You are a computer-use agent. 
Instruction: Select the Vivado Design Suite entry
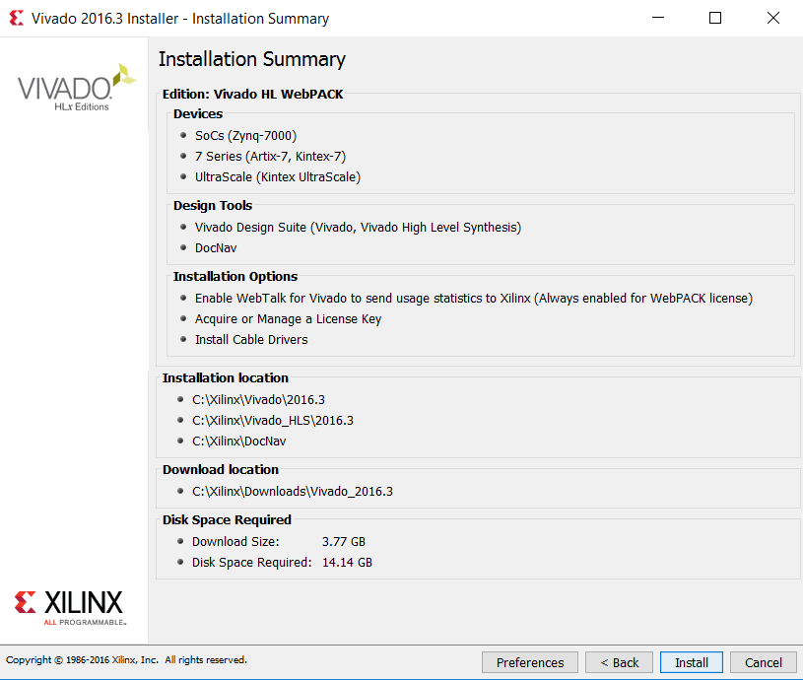(358, 228)
